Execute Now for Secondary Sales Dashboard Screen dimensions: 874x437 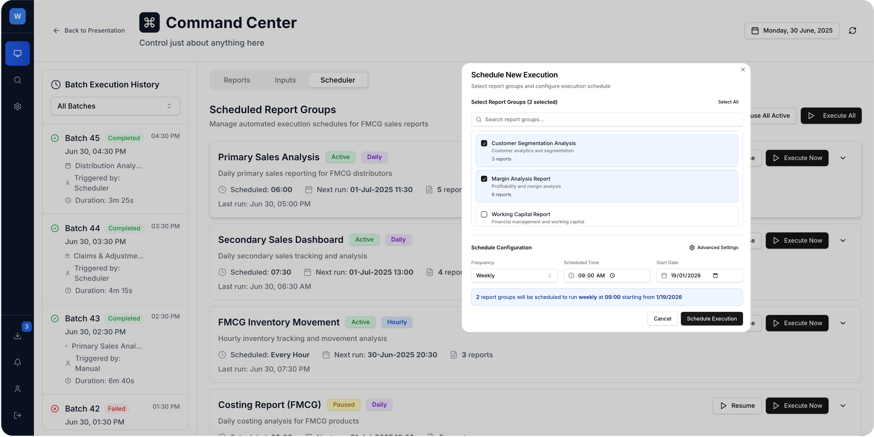pos(797,240)
